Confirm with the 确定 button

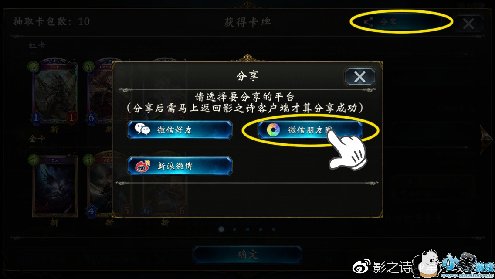pyautogui.click(x=248, y=255)
